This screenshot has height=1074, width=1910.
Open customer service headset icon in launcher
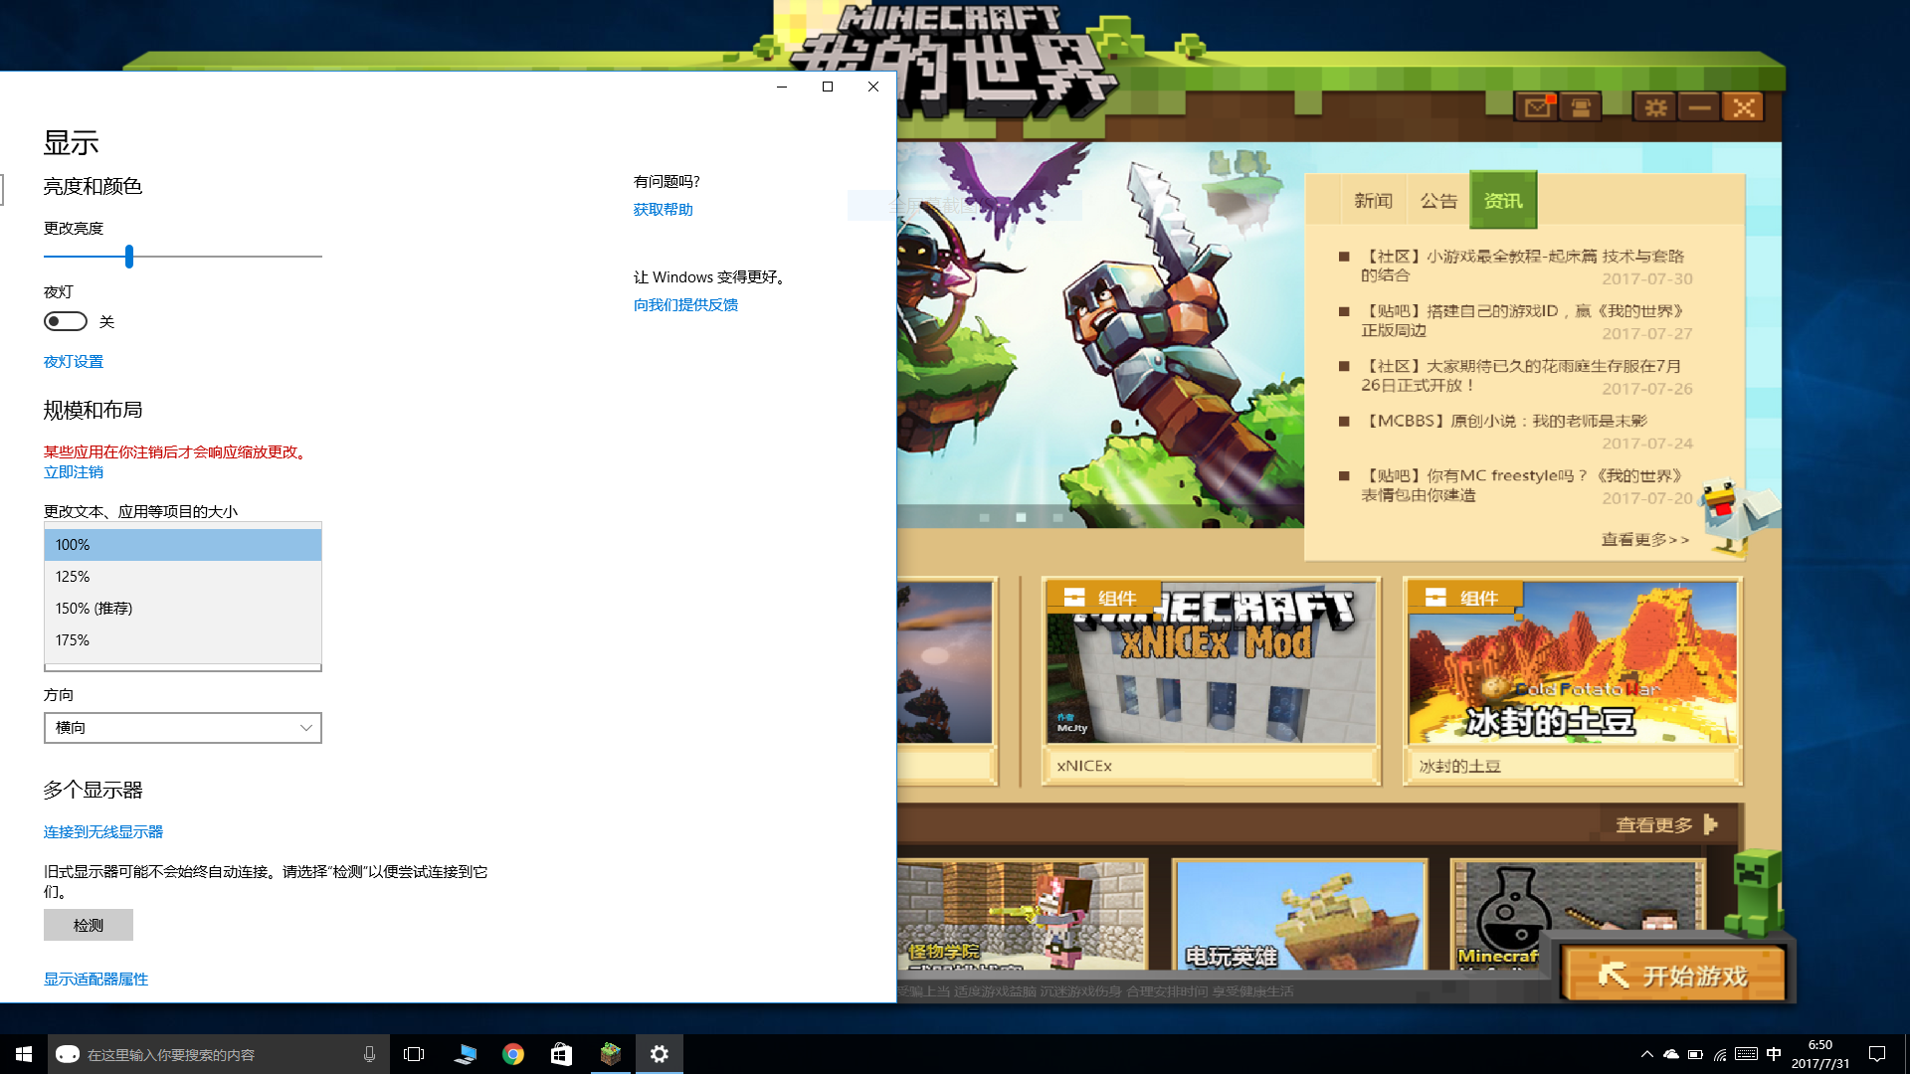tap(1581, 107)
